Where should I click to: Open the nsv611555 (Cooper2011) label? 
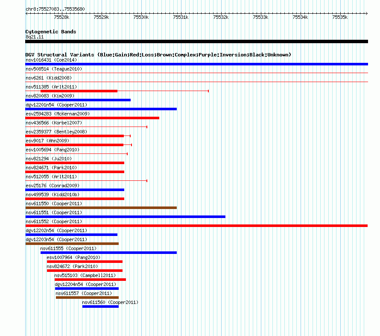(x=68, y=248)
